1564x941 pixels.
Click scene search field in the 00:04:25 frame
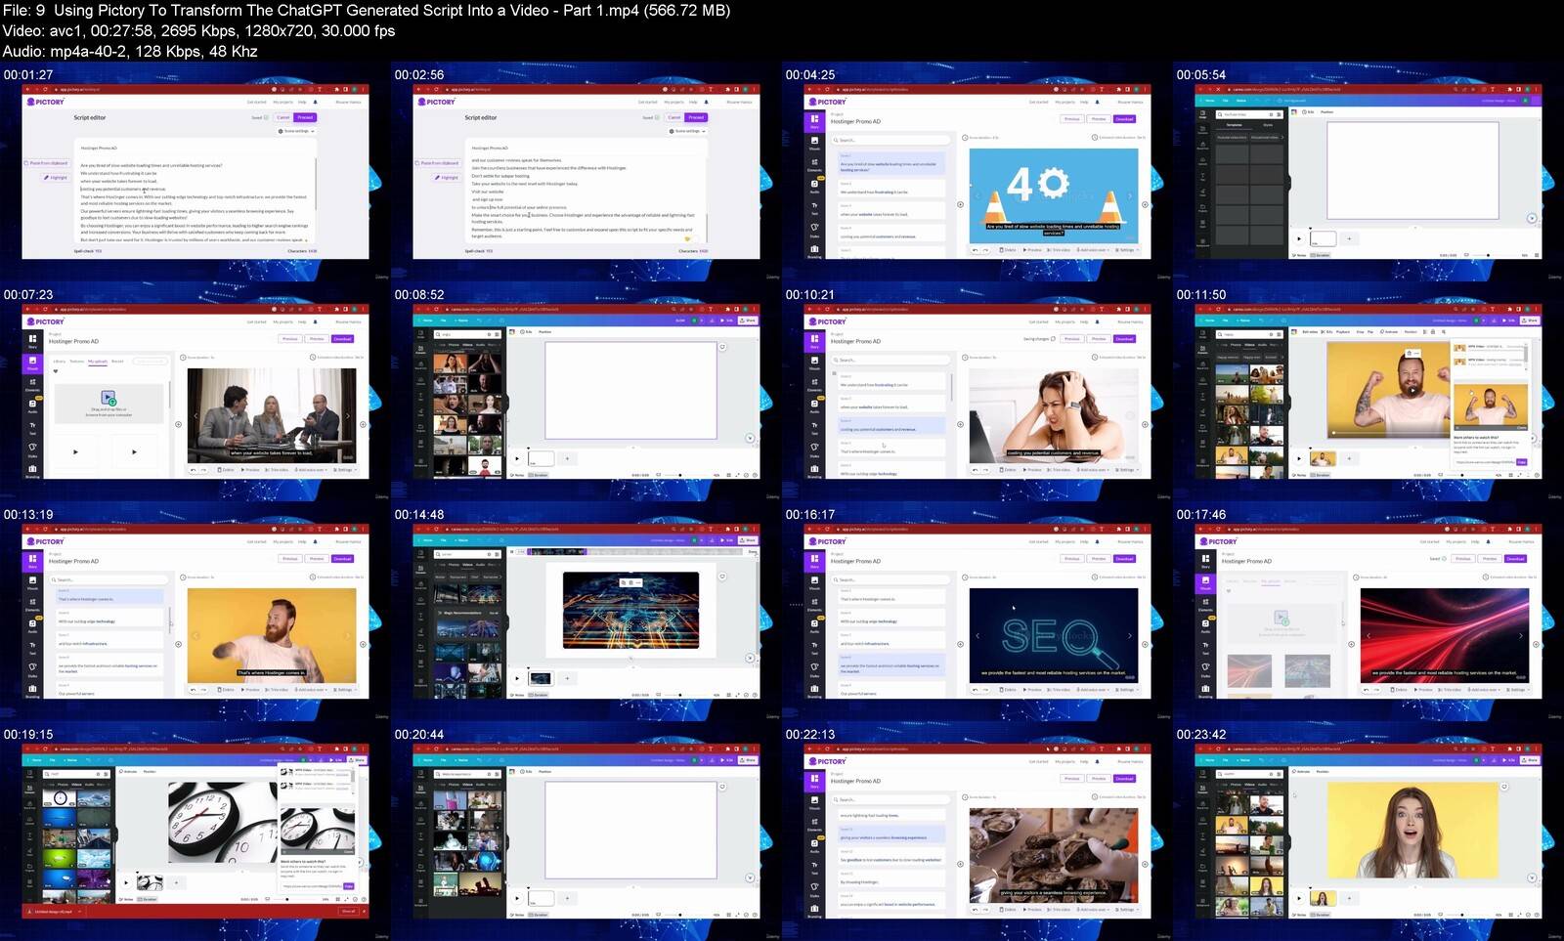click(890, 141)
